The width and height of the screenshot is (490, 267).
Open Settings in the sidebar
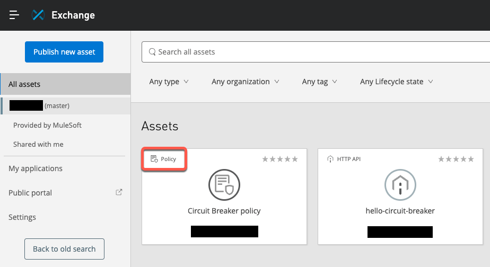22,217
